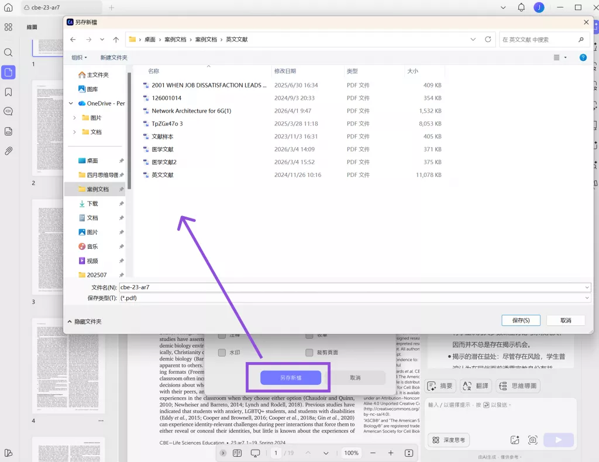Screen dimensions: 599x462
Task: Click the 摘要 button in the AI panel
Action: (440, 386)
